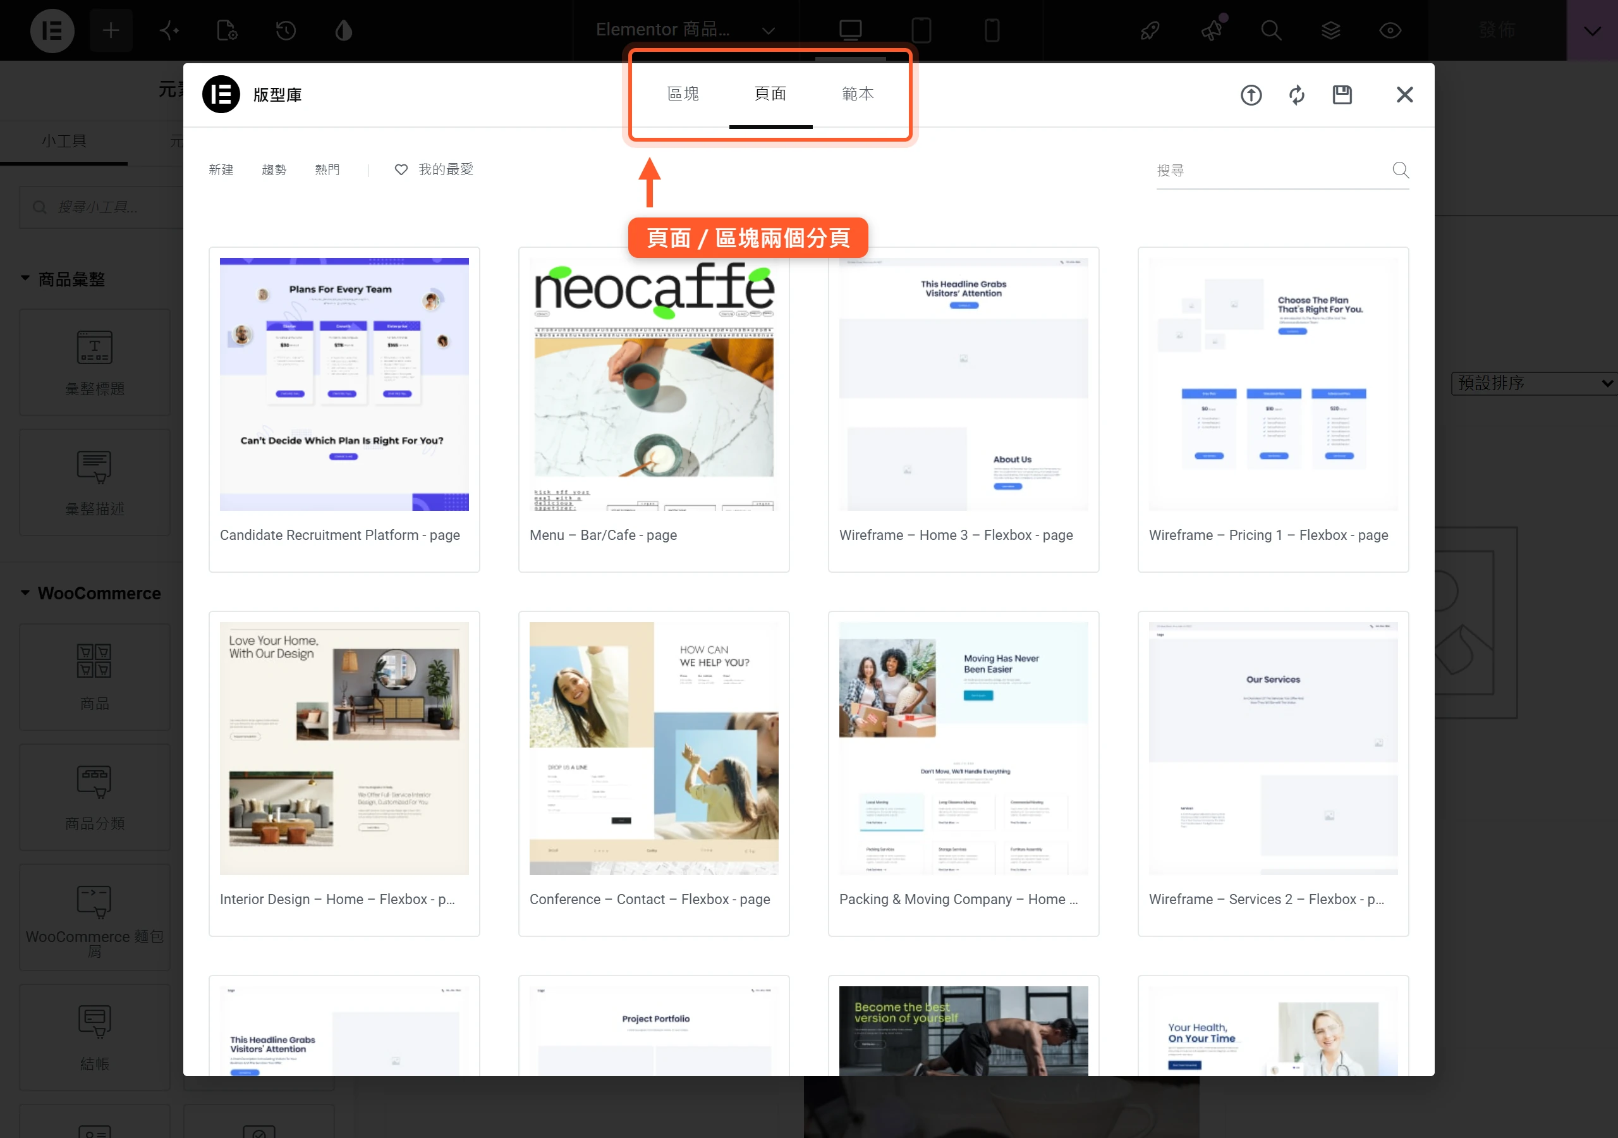Toggle the preview eye icon
The image size is (1618, 1138).
[x=1390, y=30]
